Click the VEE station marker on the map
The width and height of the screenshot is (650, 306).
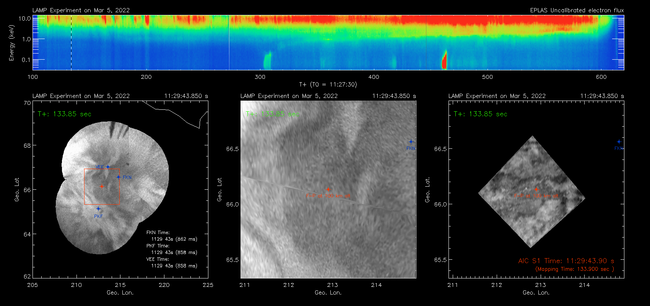(x=108, y=167)
